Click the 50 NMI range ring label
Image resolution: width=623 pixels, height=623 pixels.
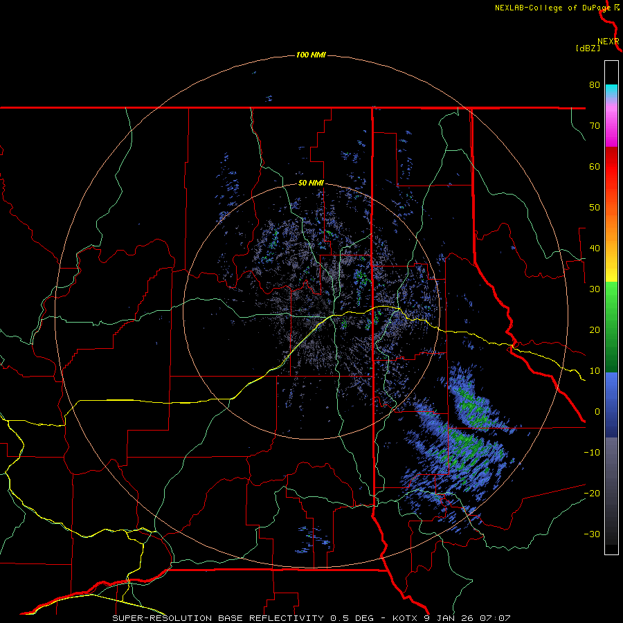pos(311,183)
